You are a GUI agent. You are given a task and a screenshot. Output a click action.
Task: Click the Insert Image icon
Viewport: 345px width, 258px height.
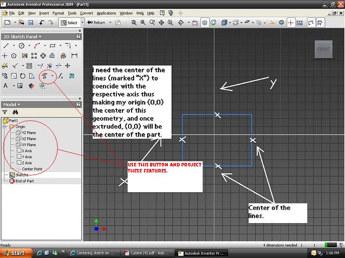click(x=20, y=86)
